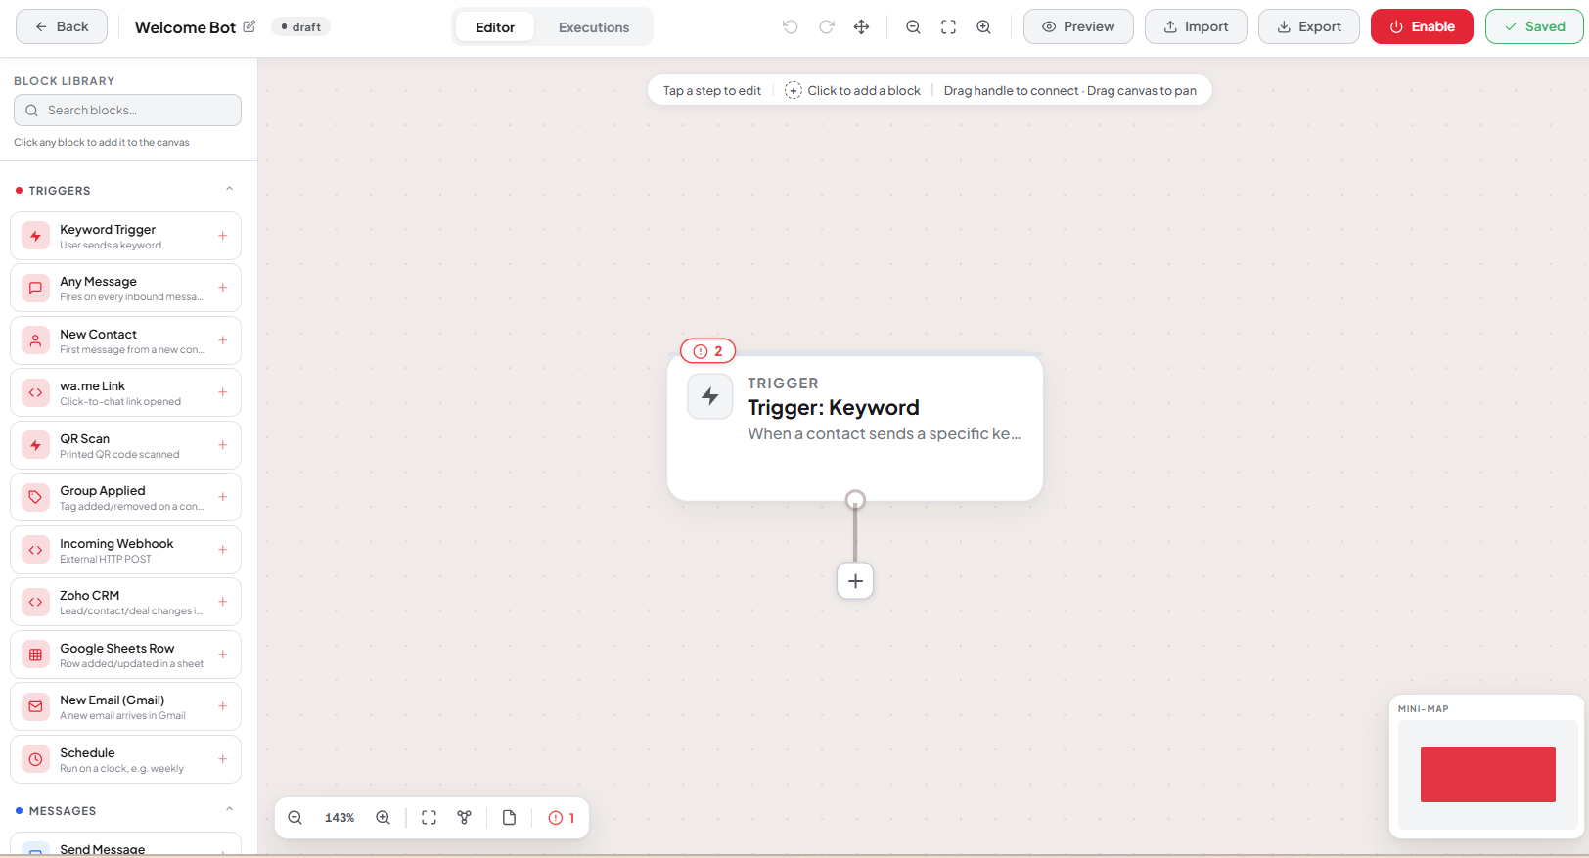The image size is (1589, 858).
Task: Pick the New Email (Gmail) block
Action: [125, 706]
